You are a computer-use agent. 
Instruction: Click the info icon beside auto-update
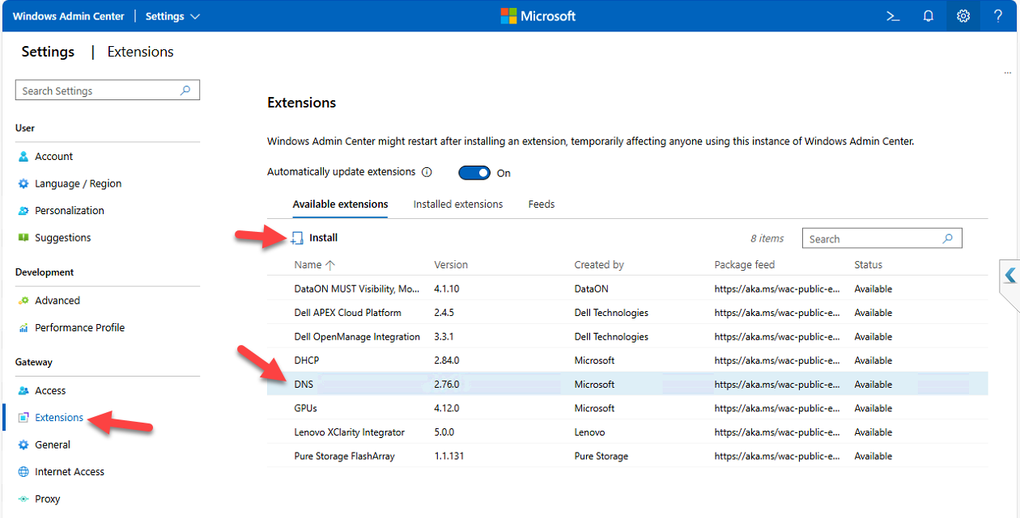(427, 172)
